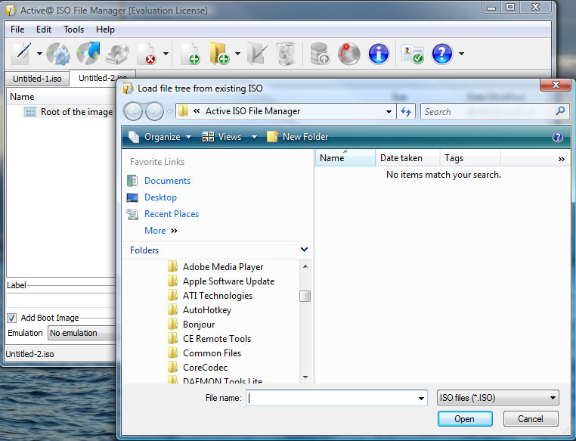Click the greyed recycle bin delete icon

[x=286, y=54]
